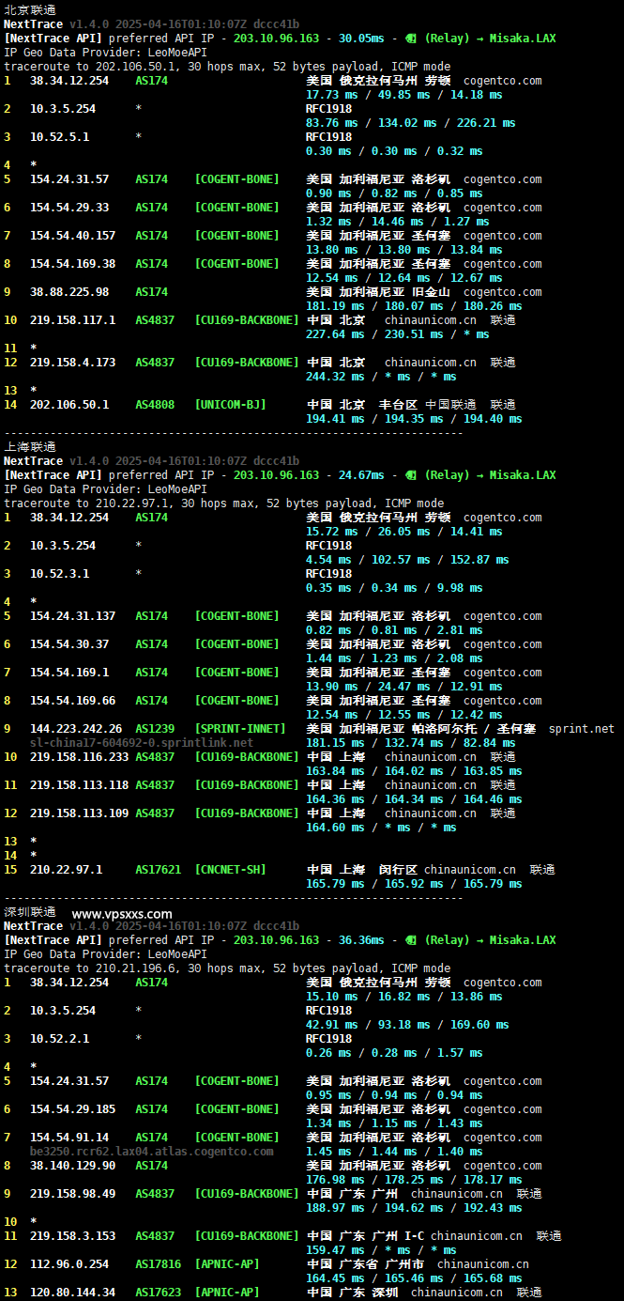Image resolution: width=624 pixels, height=1301 pixels.
Task: Click hop IP 219.158.3.153
Action: point(72,1236)
